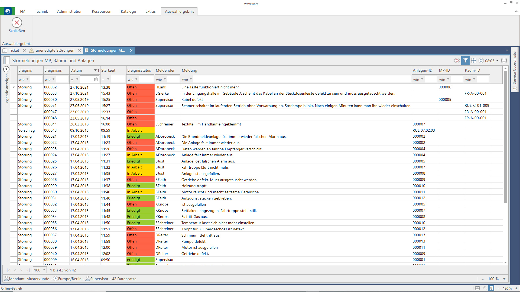
Task: Open the refresh timer dropdown arrow
Action: [x=497, y=61]
